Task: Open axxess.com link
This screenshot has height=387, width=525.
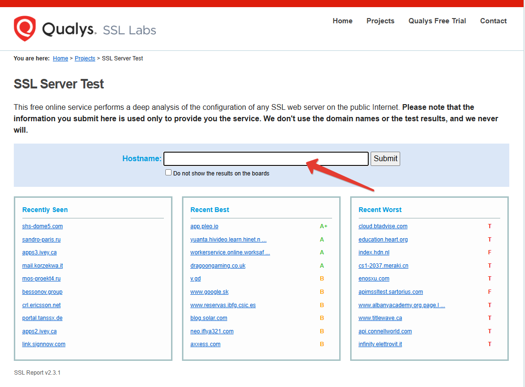Action: pos(206,344)
